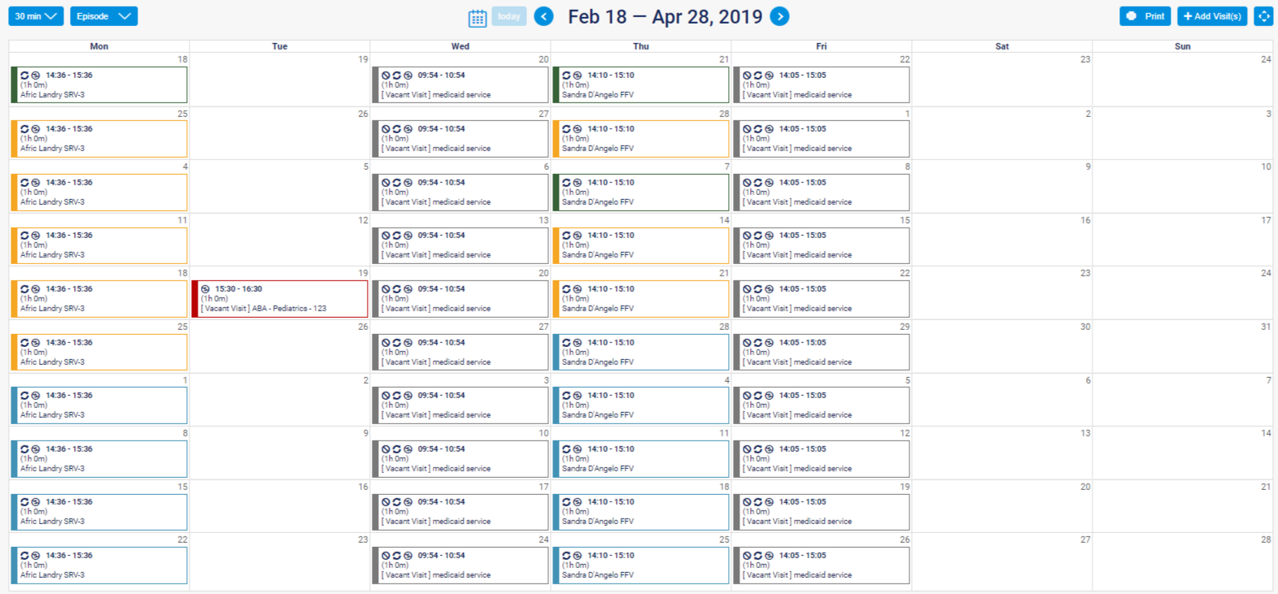Click the Sat column header
Viewport: 1278px width, 594px height.
pos(1002,46)
